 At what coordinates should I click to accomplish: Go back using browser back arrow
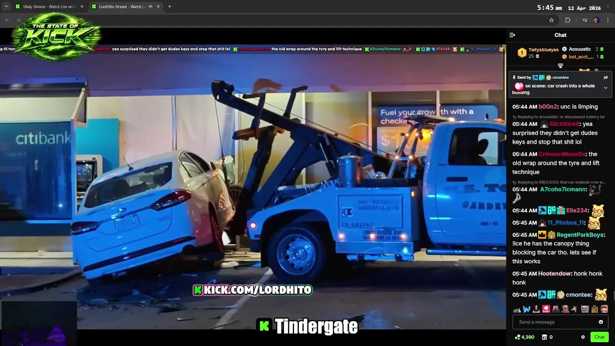tap(7, 20)
